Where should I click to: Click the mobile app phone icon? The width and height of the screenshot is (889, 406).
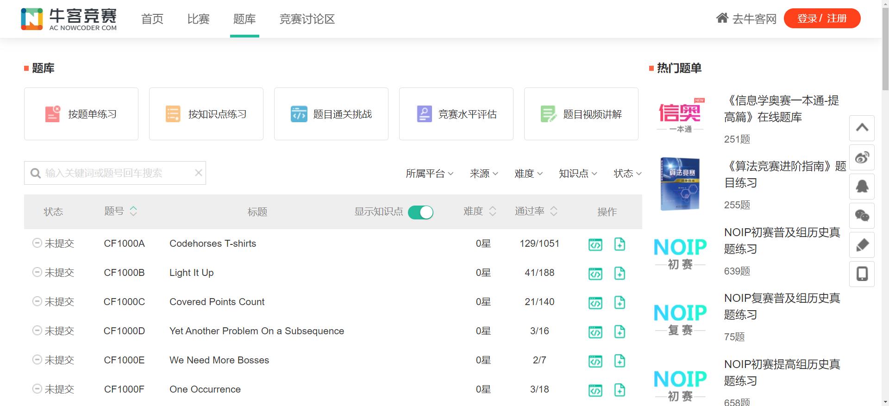click(862, 274)
